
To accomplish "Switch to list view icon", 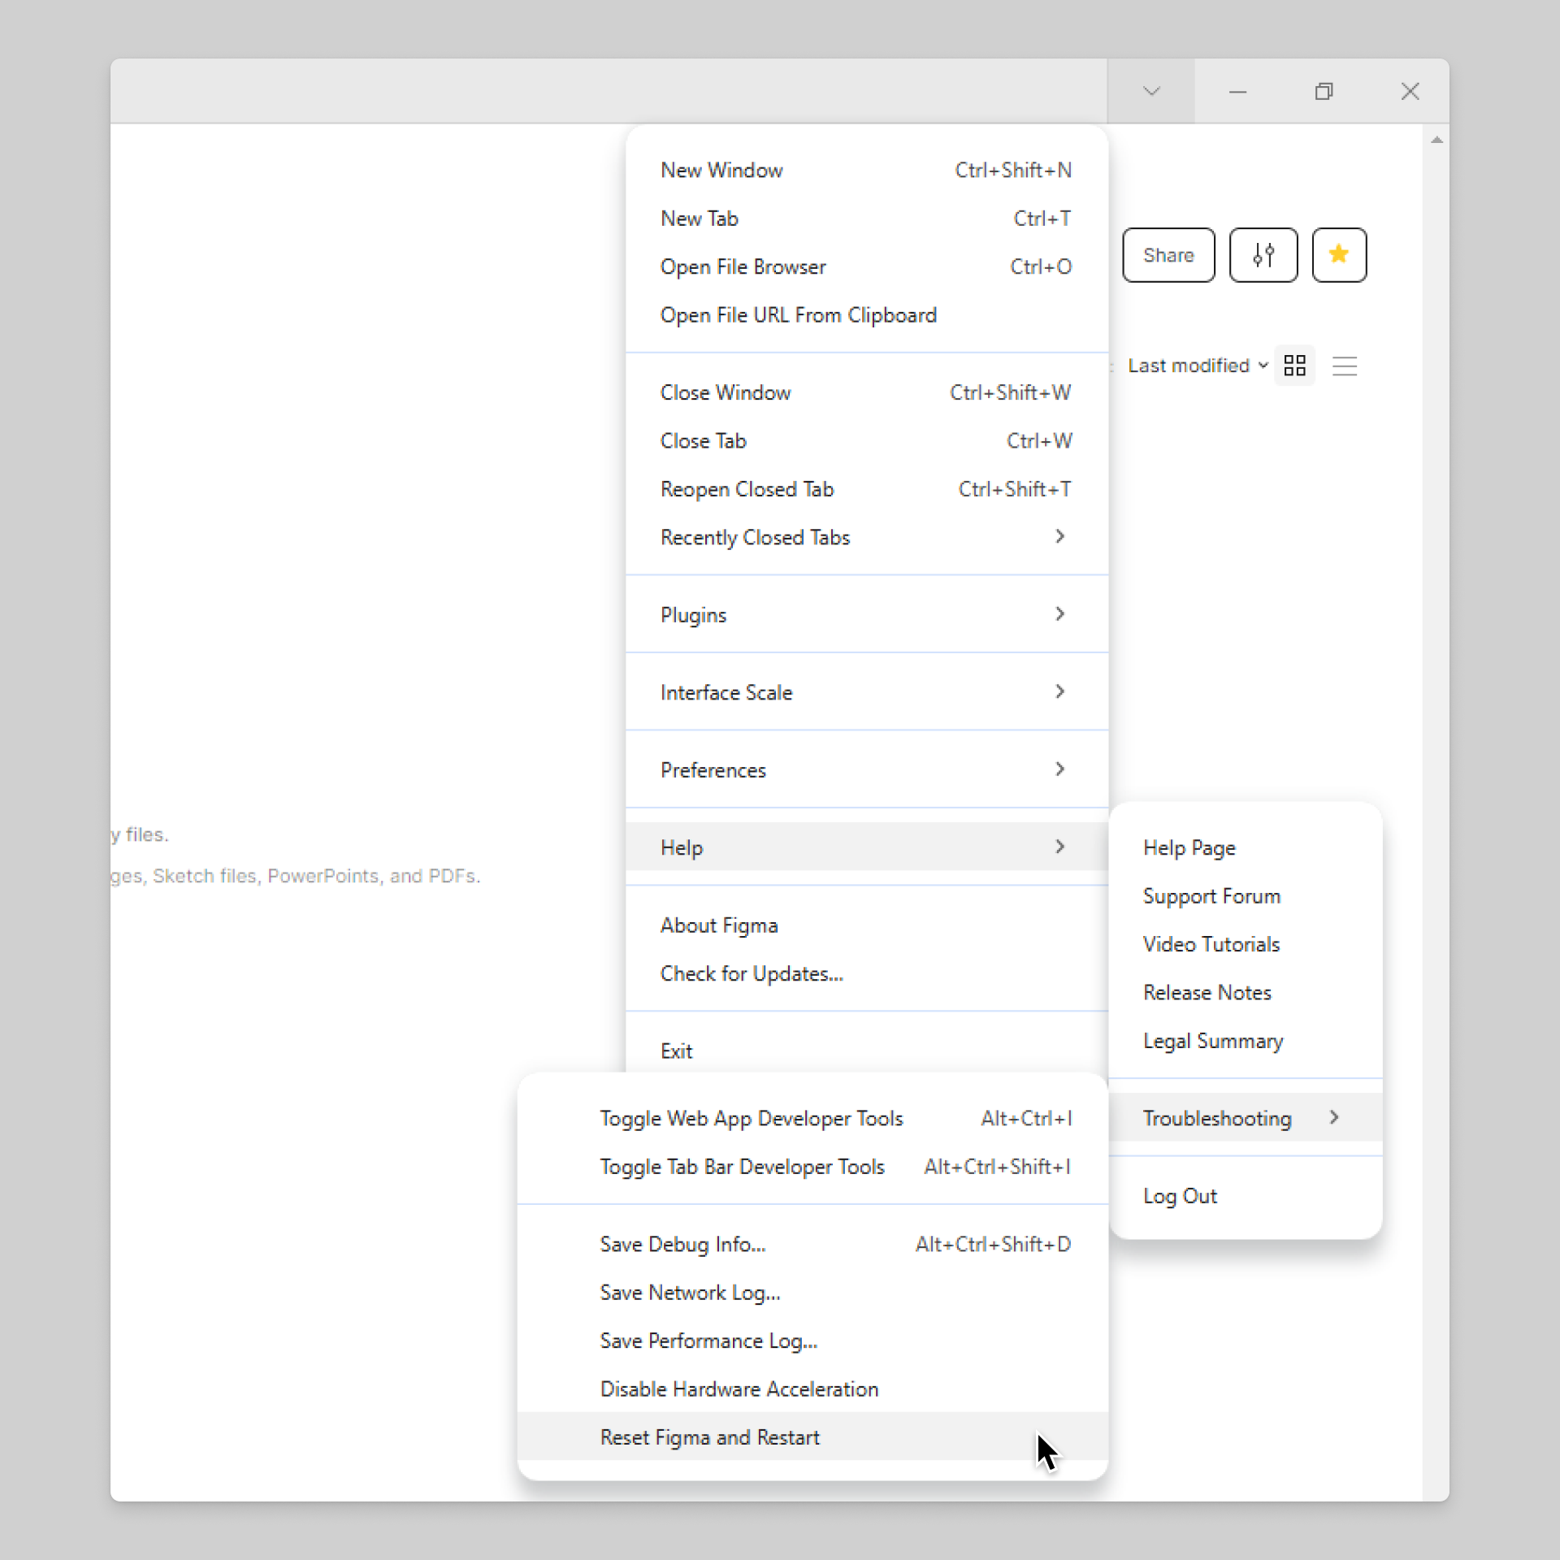I will (1345, 366).
